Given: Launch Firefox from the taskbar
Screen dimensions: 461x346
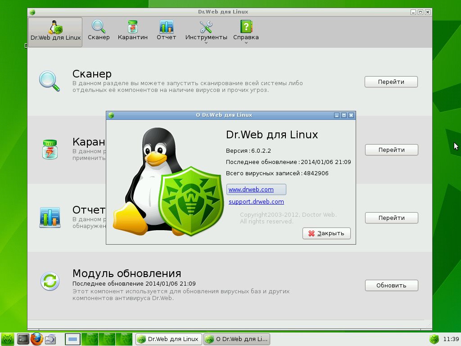Looking at the screenshot, I should (36, 339).
